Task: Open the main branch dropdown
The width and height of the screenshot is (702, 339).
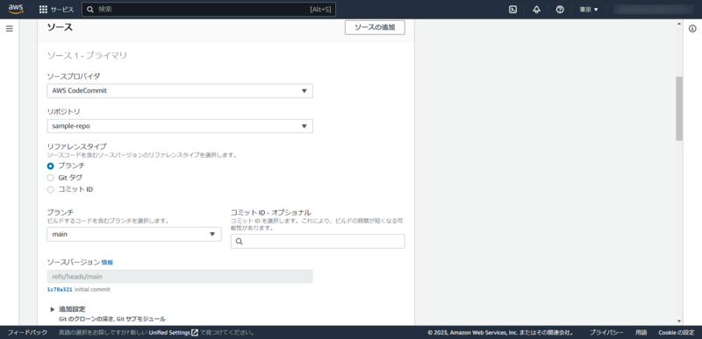Action: [134, 234]
